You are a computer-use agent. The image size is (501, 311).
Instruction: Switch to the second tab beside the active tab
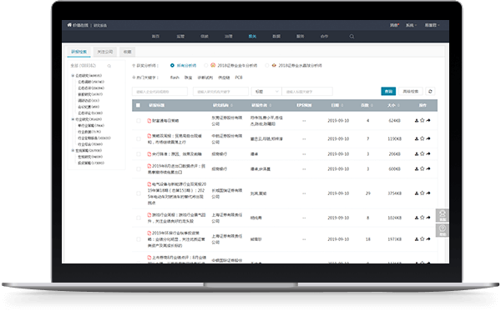105,52
